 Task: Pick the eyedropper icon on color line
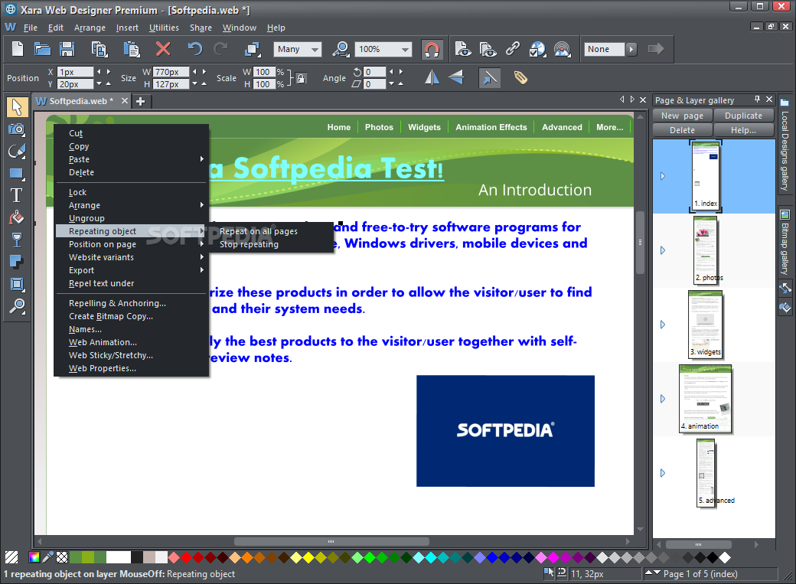coord(47,557)
